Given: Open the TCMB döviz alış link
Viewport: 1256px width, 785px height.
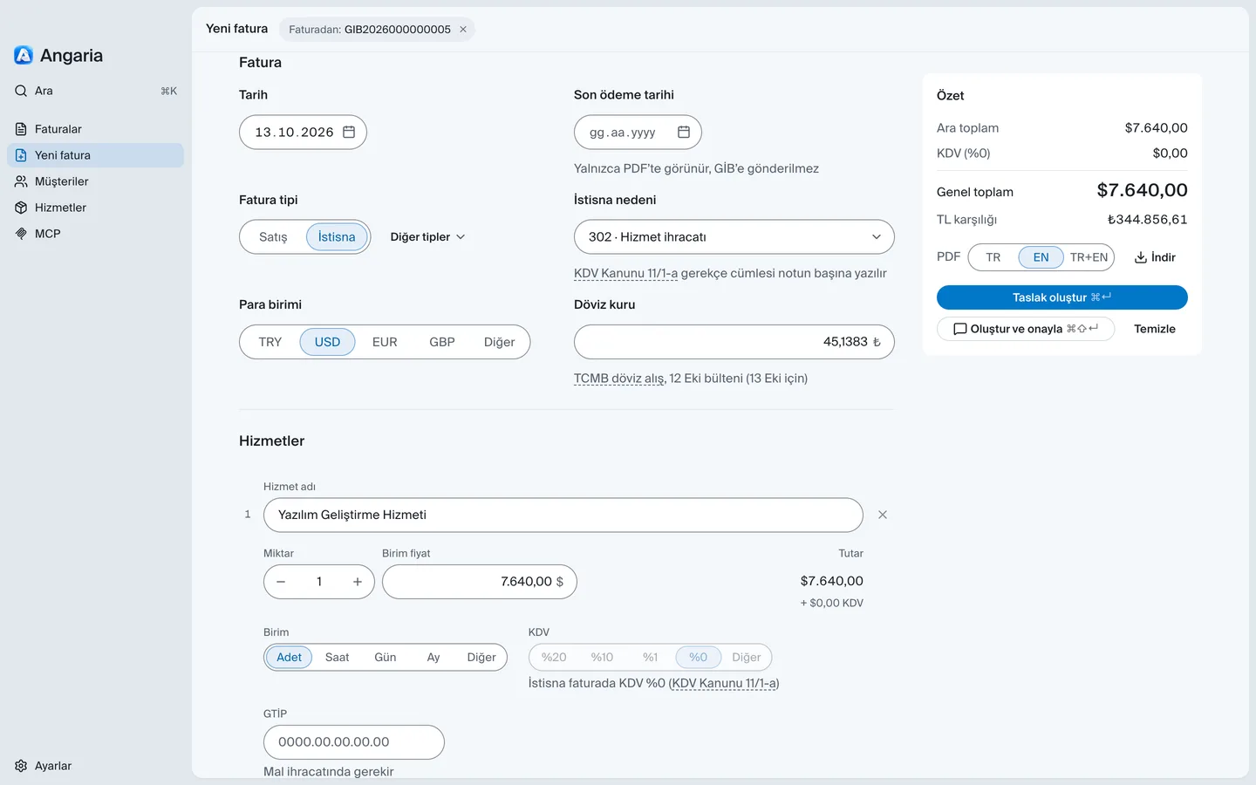Looking at the screenshot, I should click(619, 379).
